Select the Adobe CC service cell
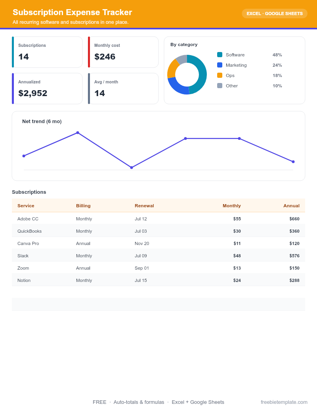Image resolution: width=317 pixels, height=411 pixels. tap(28, 219)
